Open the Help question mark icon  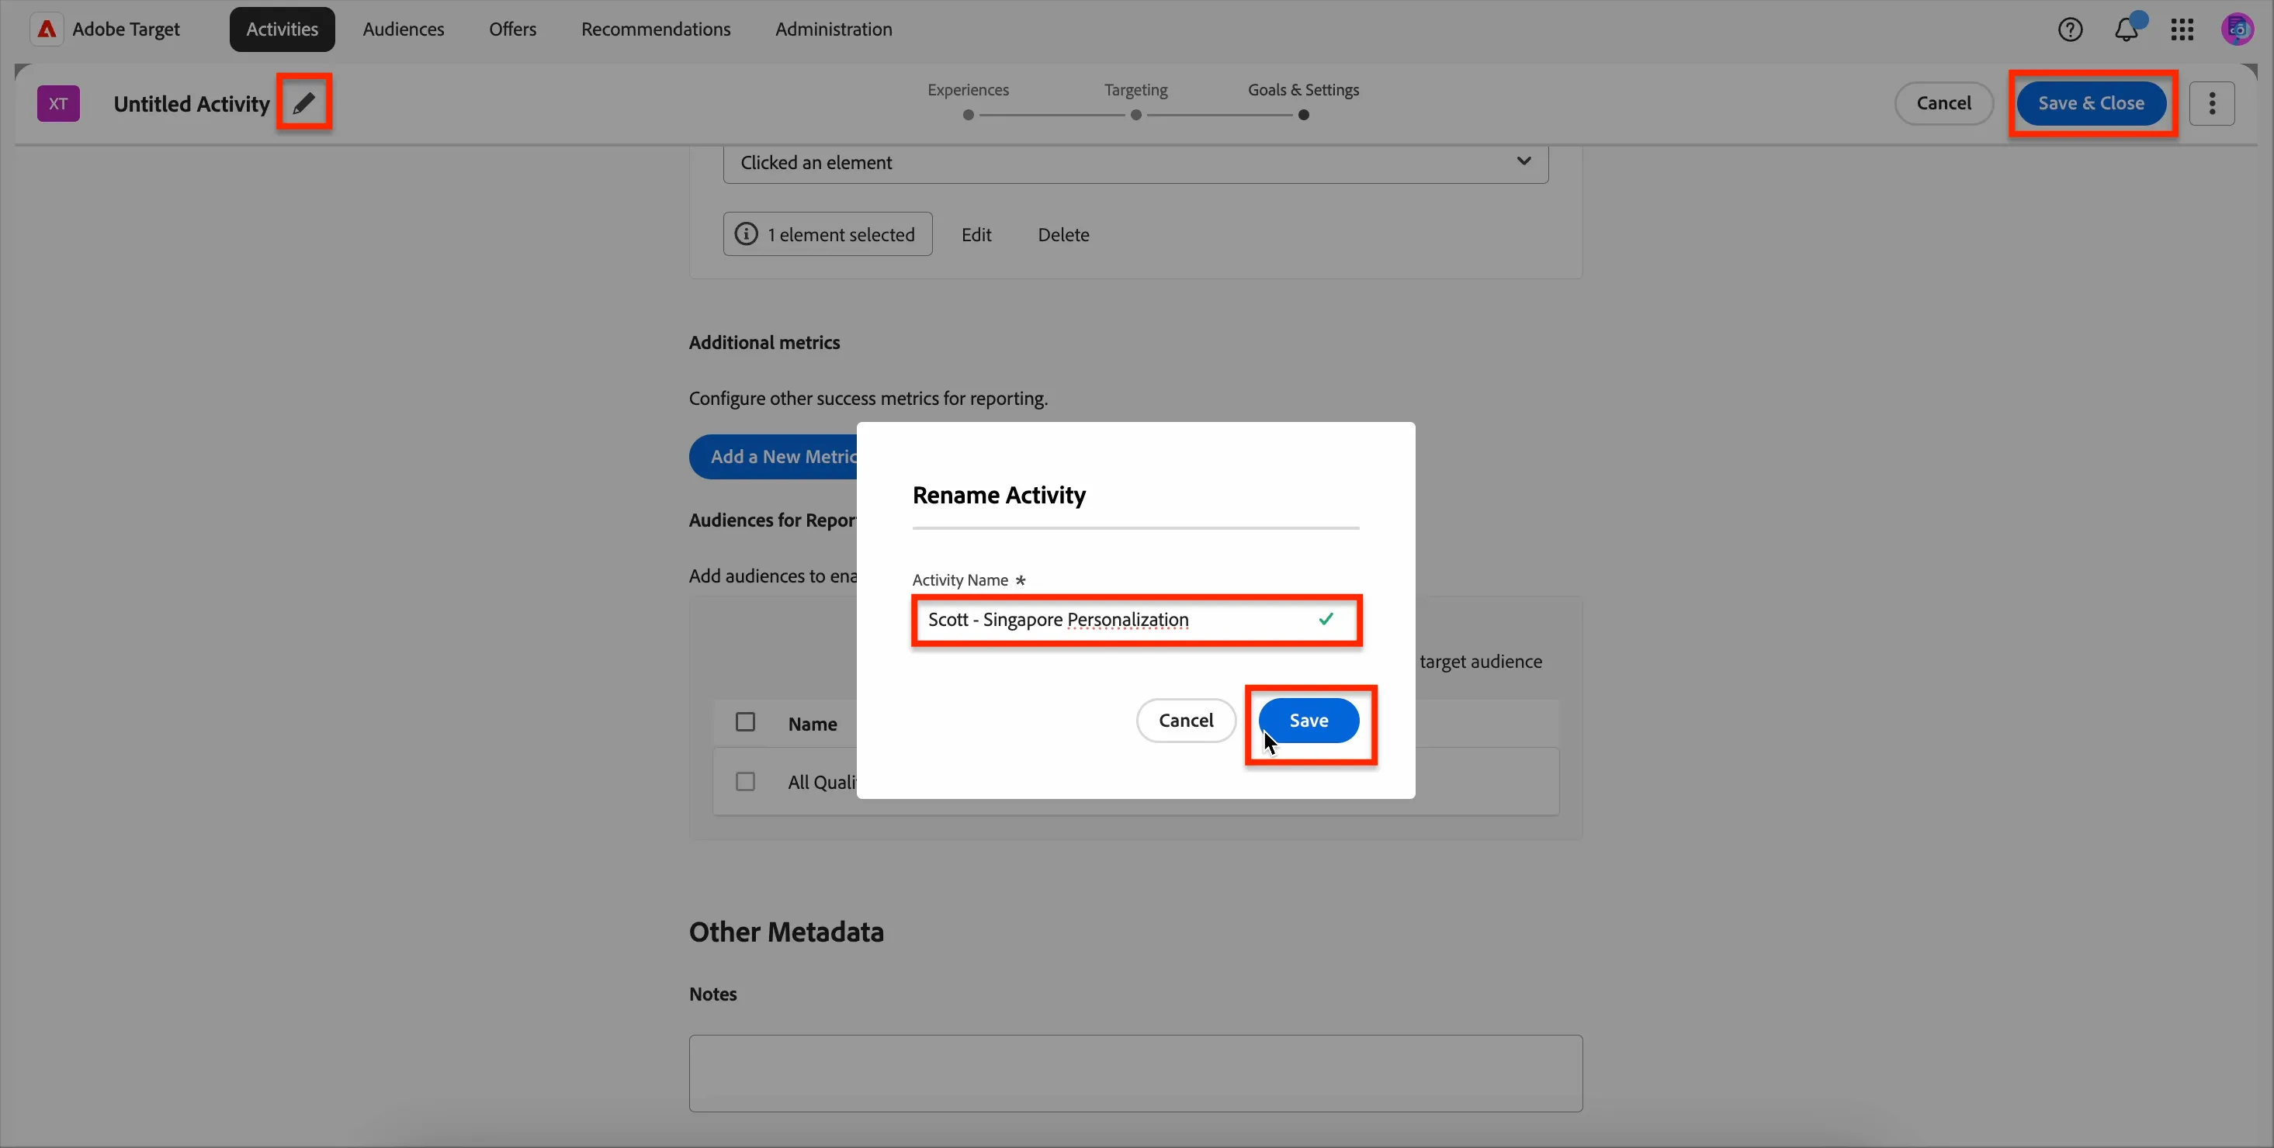2070,30
